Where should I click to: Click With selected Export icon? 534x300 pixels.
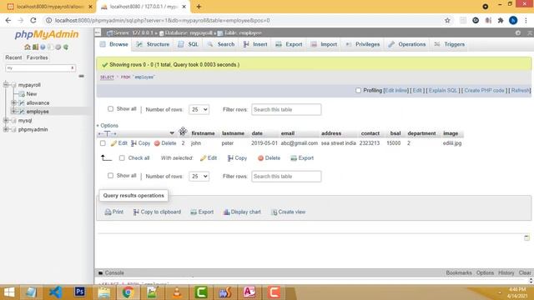tap(294, 158)
